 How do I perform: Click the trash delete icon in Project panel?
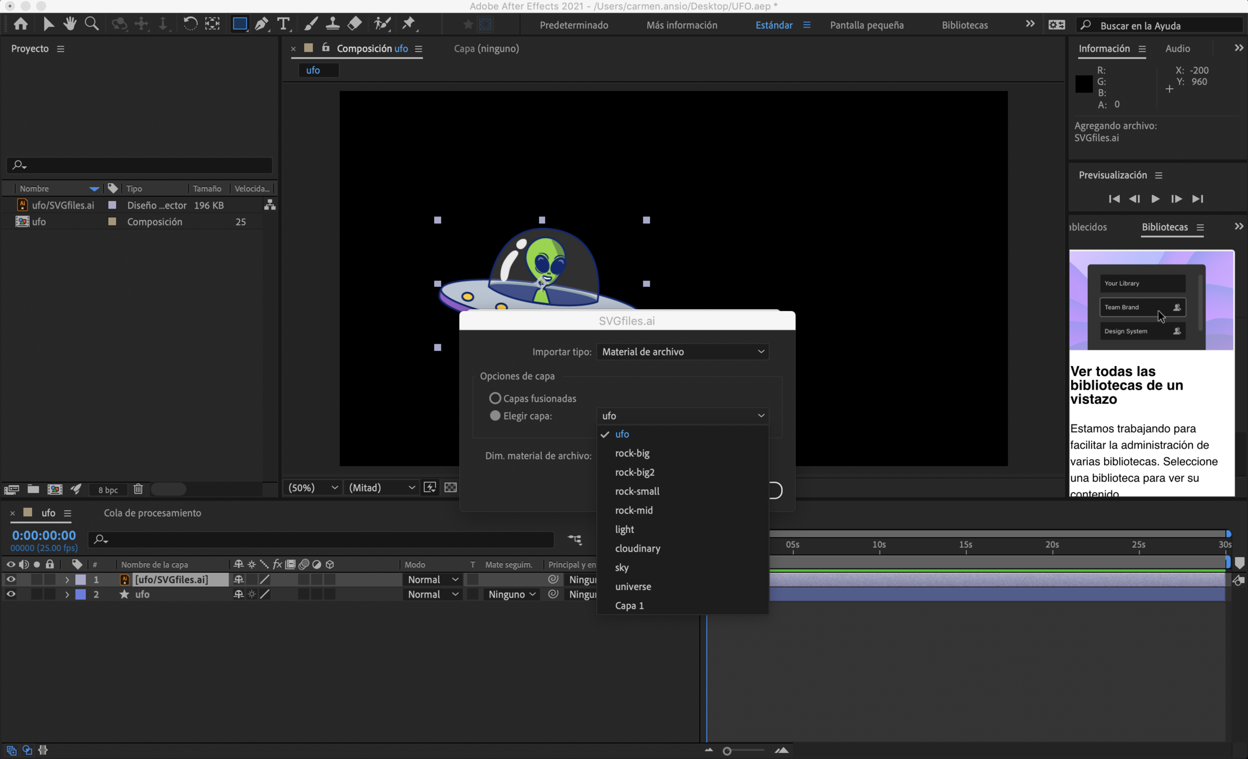pos(138,489)
